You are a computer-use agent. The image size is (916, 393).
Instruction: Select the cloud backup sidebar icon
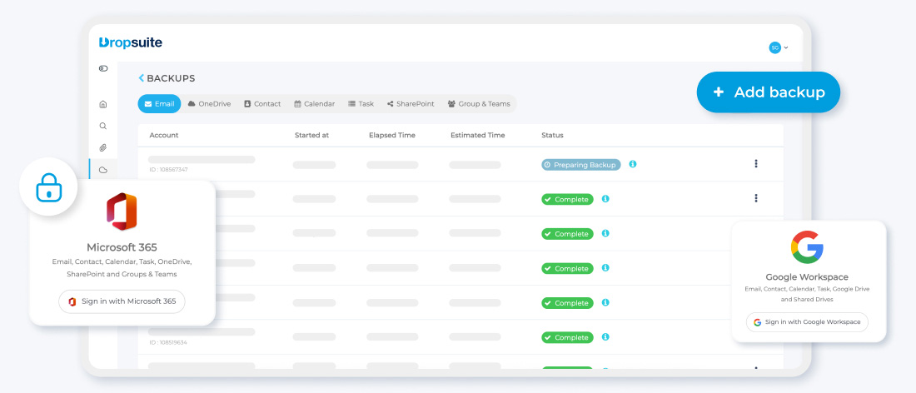point(103,170)
